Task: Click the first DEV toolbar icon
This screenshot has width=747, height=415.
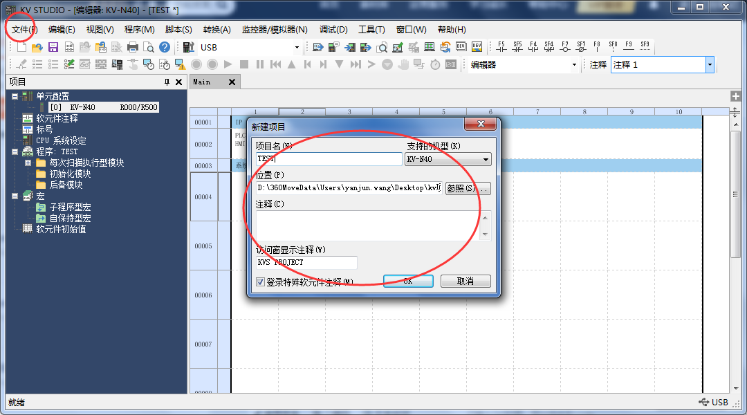Action: pos(461,47)
